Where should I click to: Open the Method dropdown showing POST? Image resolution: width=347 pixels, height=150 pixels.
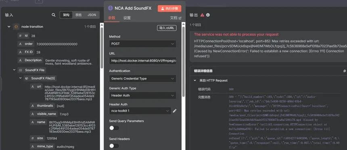[142, 44]
